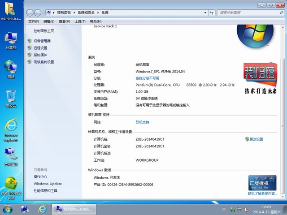Image resolution: width=287 pixels, height=215 pixels.
Task: Open the 安装360安全套装 desktop icon
Action: point(11,188)
